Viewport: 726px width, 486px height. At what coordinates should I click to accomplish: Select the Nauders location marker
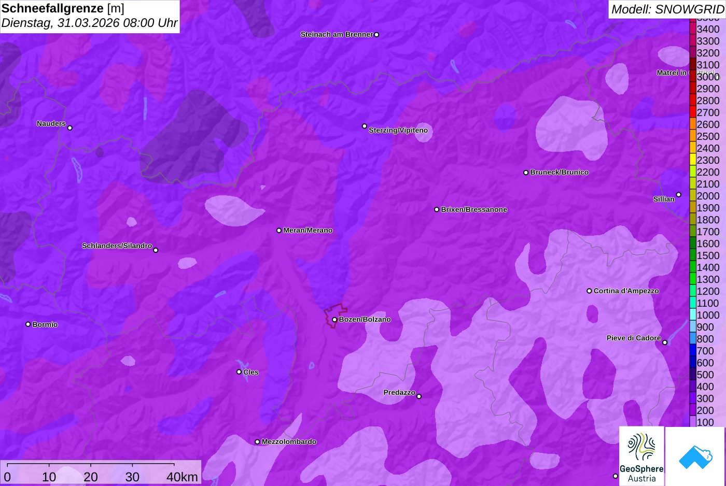point(70,128)
